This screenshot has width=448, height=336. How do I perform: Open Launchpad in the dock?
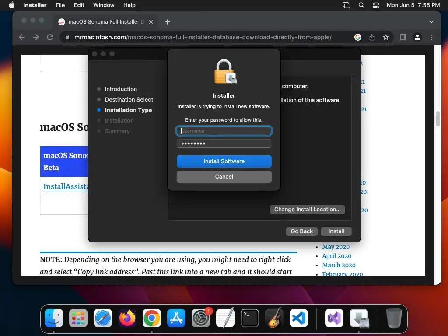tap(78, 318)
